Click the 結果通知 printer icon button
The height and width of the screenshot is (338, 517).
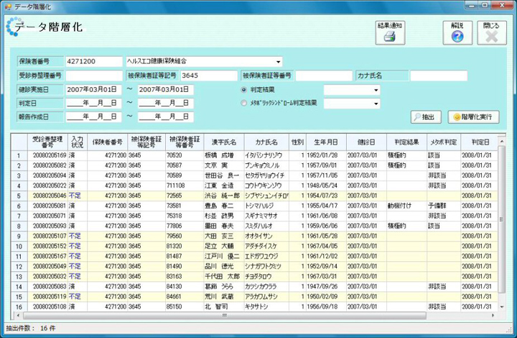point(390,33)
